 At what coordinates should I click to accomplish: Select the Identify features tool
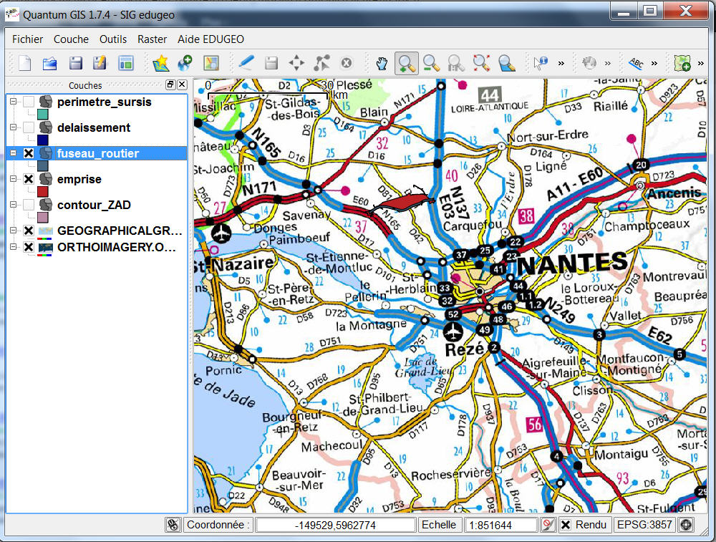pos(541,63)
